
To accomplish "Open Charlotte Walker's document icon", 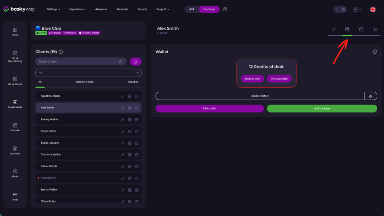I will (130, 155).
